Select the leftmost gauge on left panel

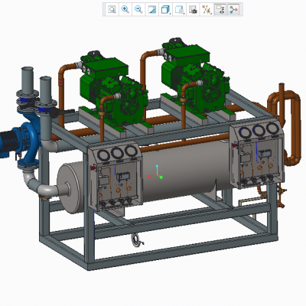point(103,155)
